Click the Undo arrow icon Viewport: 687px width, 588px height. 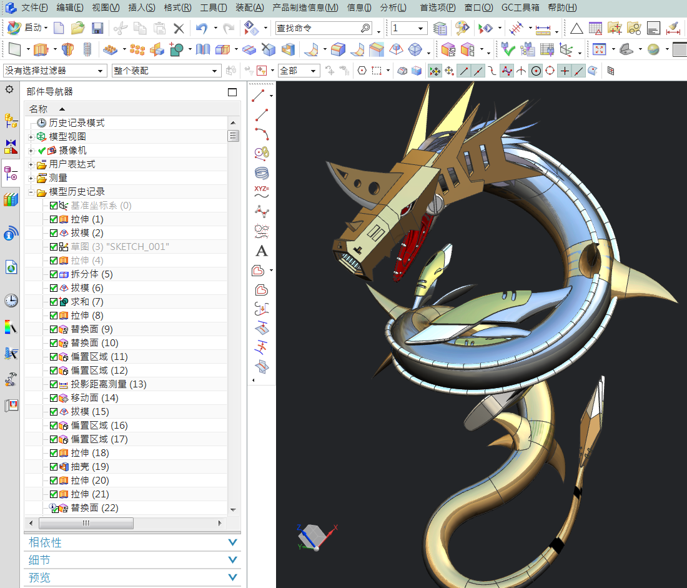(202, 29)
